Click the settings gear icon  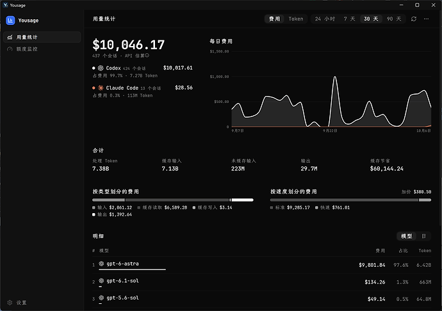click(x=10, y=303)
